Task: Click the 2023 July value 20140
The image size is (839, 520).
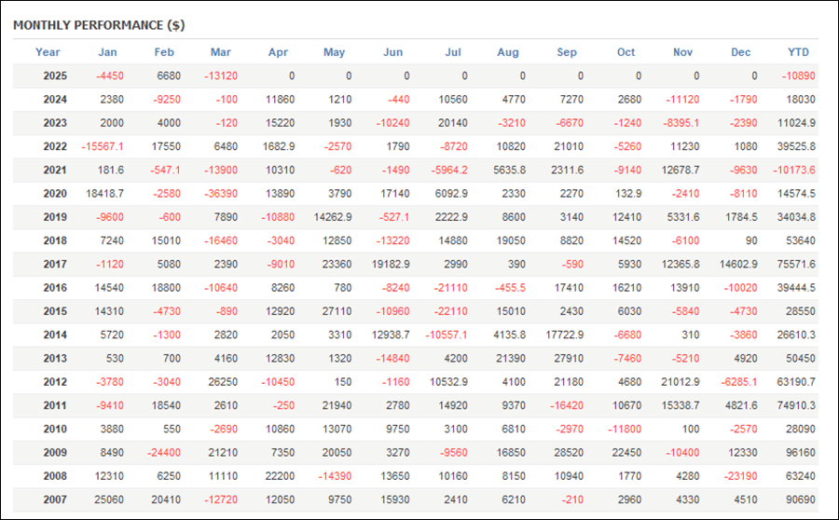Action: click(x=453, y=123)
